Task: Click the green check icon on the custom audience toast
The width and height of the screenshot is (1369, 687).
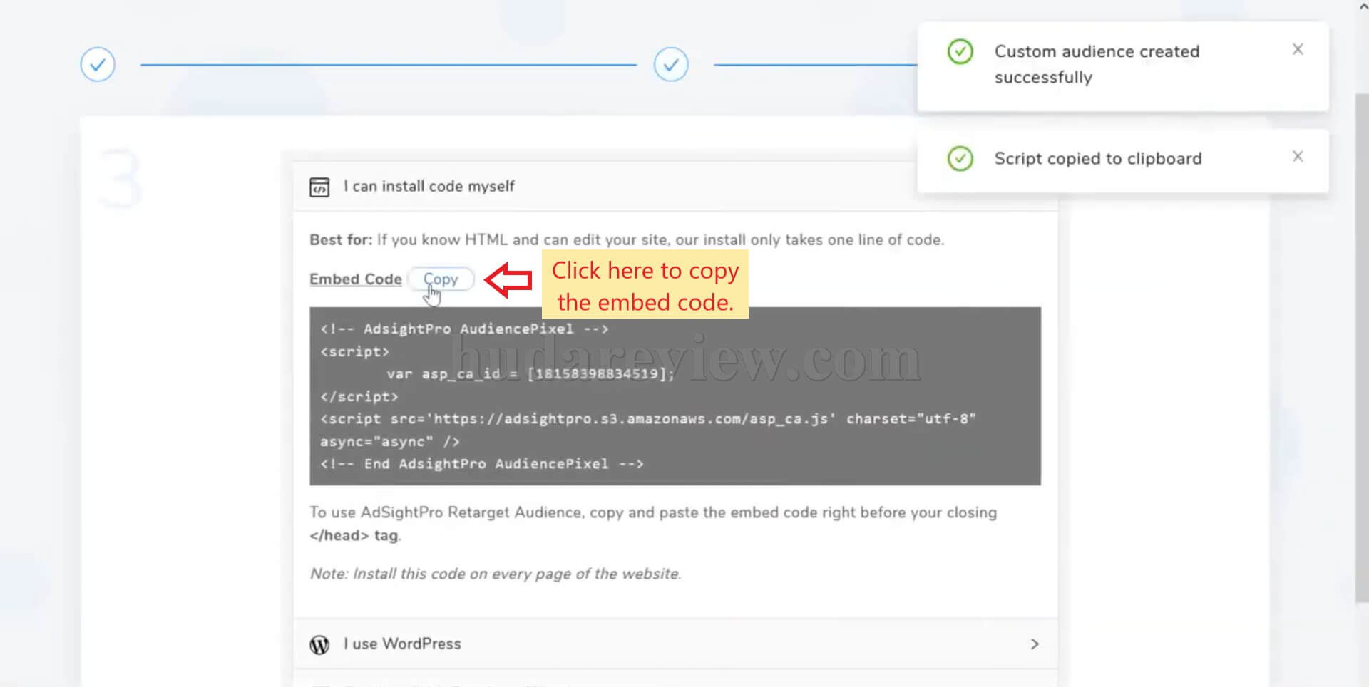Action: [x=960, y=51]
